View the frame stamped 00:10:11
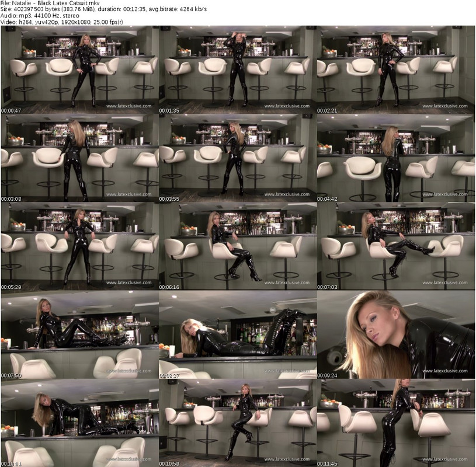The width and height of the screenshot is (476, 467). tap(79, 423)
